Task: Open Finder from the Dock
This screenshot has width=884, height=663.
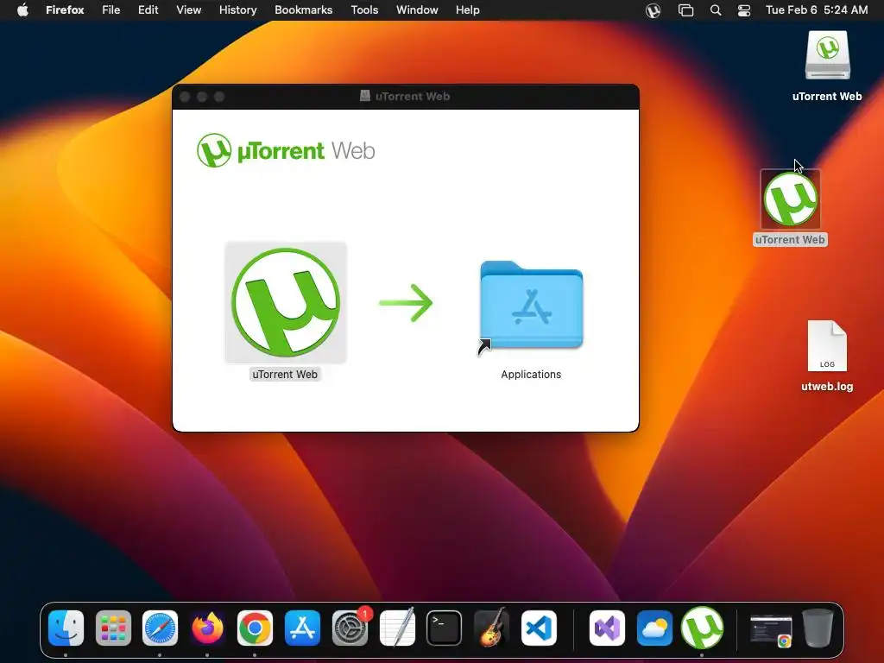Action: pos(66,628)
